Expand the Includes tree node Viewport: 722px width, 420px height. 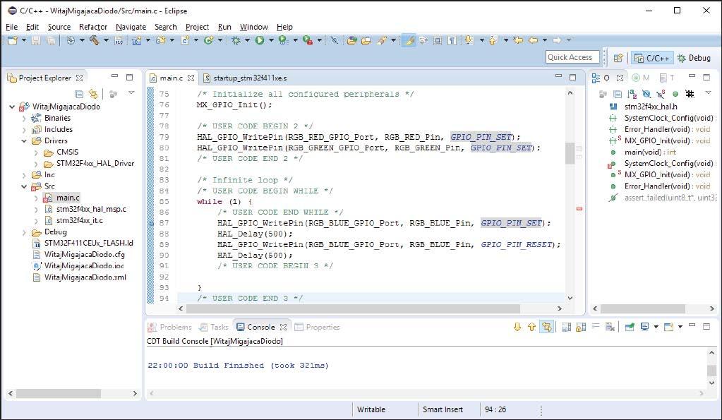24,129
